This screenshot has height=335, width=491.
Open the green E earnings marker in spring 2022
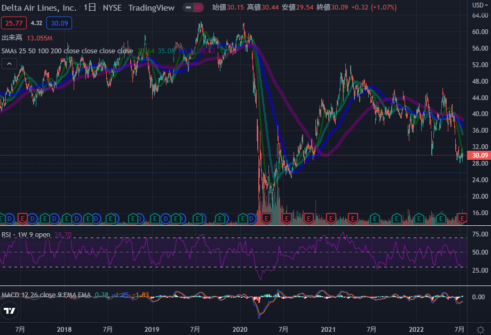point(441,218)
